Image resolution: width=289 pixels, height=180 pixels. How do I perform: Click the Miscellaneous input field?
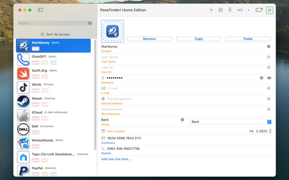coord(184,109)
